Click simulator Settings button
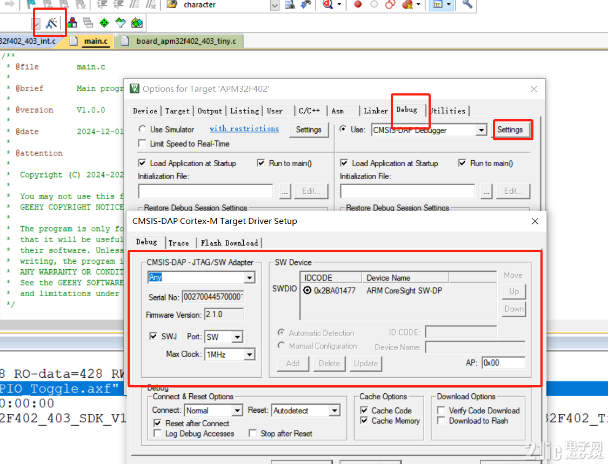608x464 pixels. (x=309, y=129)
